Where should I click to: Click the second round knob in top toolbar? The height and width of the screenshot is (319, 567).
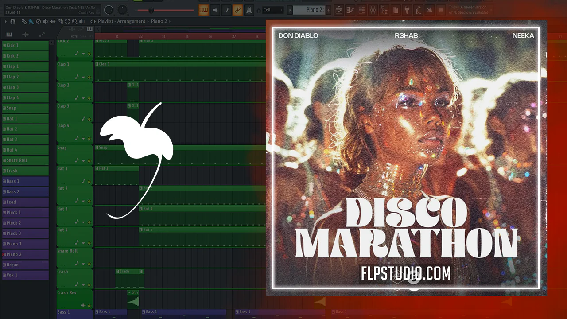pos(122,10)
